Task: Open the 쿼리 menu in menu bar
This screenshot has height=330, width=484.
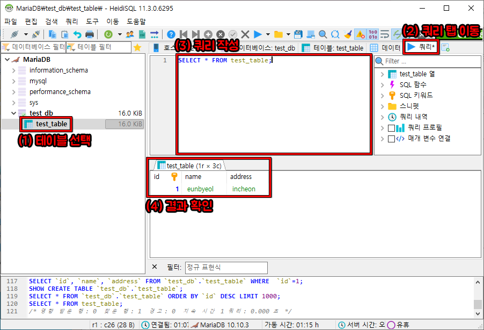Action: coord(71,21)
